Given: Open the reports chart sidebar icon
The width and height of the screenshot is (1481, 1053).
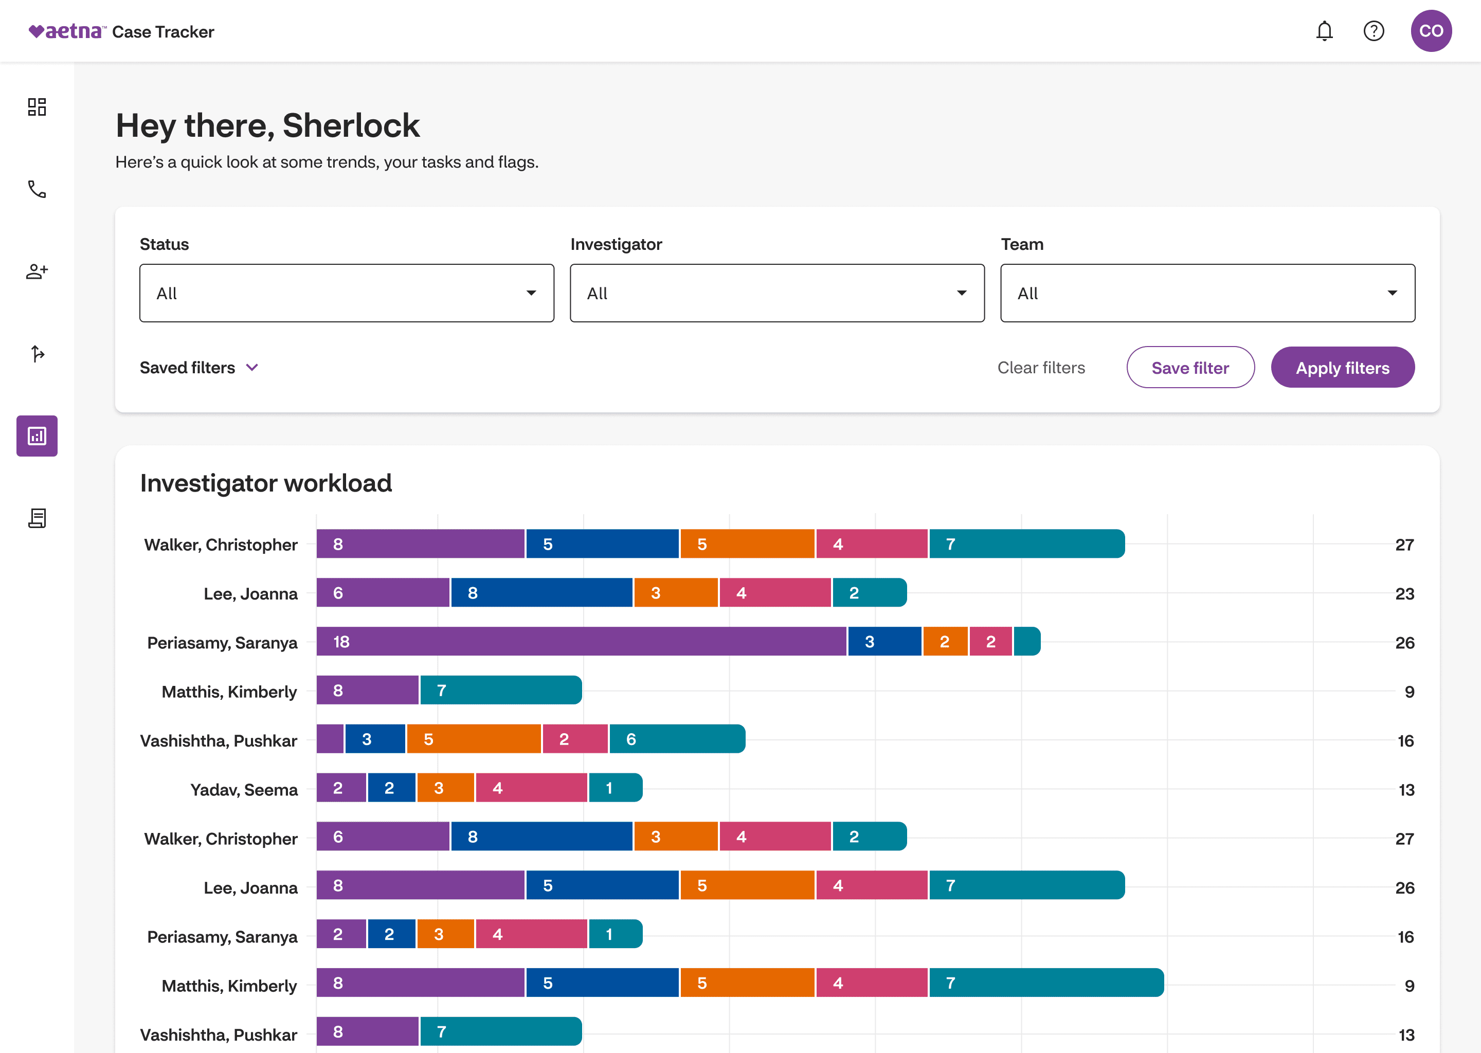Looking at the screenshot, I should tap(37, 435).
